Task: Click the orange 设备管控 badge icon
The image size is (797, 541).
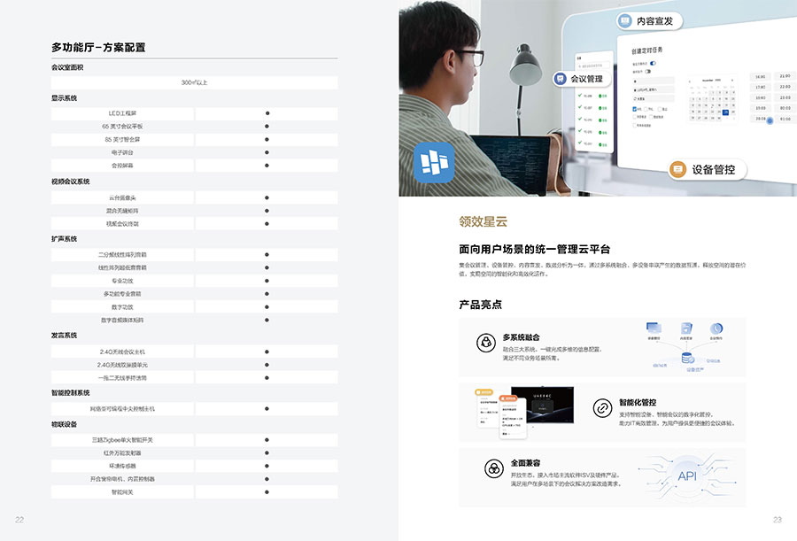Action: coord(677,169)
